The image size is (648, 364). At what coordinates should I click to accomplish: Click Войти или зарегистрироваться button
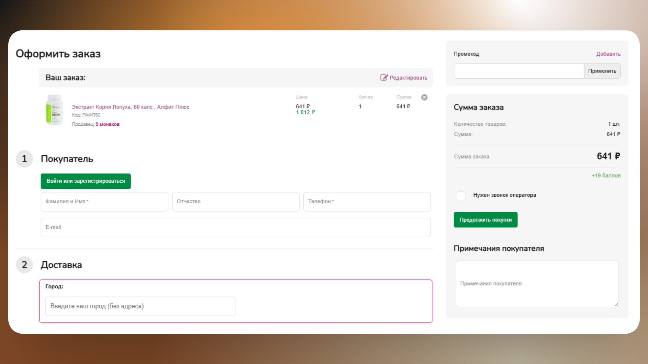click(86, 181)
